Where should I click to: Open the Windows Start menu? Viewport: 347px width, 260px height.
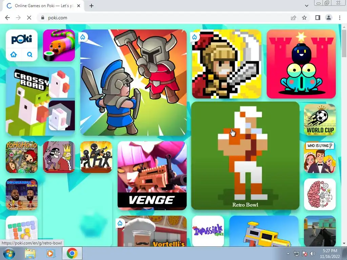coord(9,253)
